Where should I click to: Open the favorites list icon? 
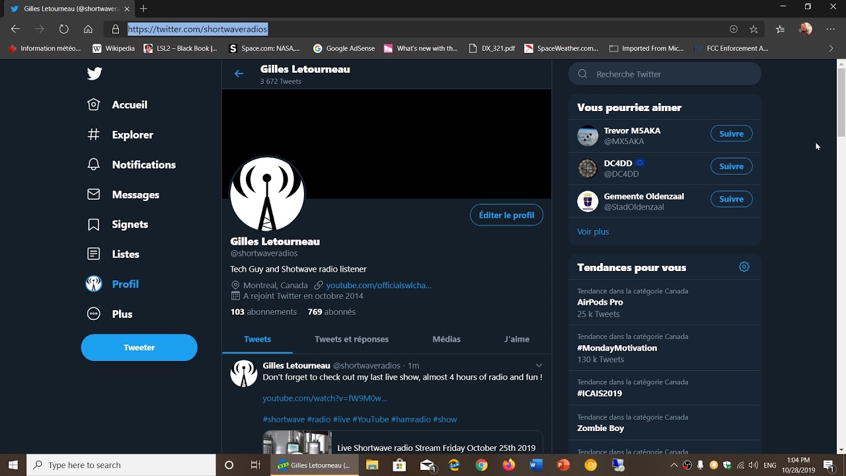click(x=781, y=29)
